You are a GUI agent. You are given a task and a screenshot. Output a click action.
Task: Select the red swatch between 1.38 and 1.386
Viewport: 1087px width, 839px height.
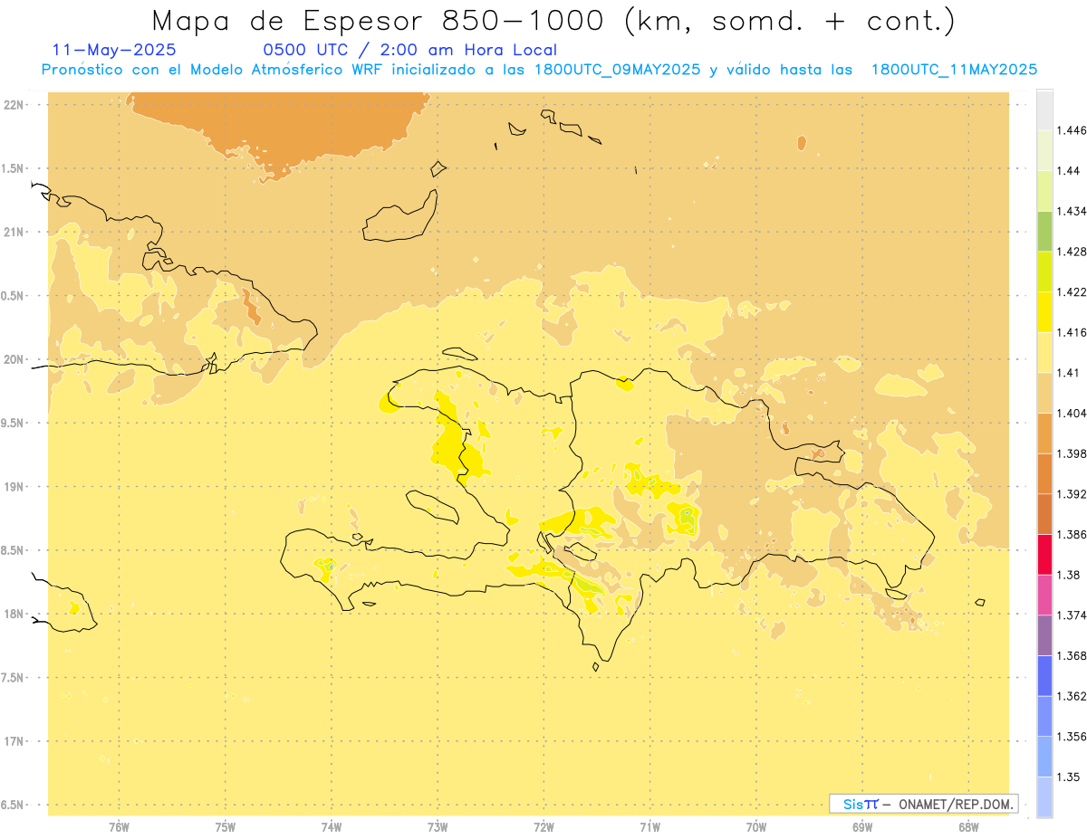click(1044, 554)
